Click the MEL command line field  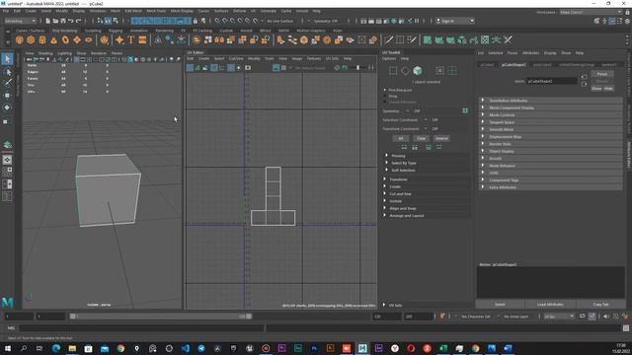point(142,328)
